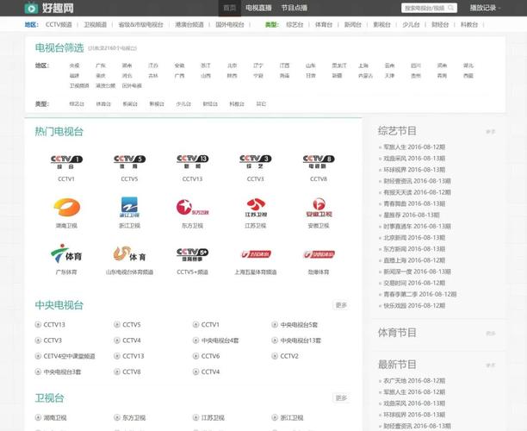Open 直播上海 2016-08-12期
Image resolution: width=527 pixels, height=431 pixels.
pos(414,260)
